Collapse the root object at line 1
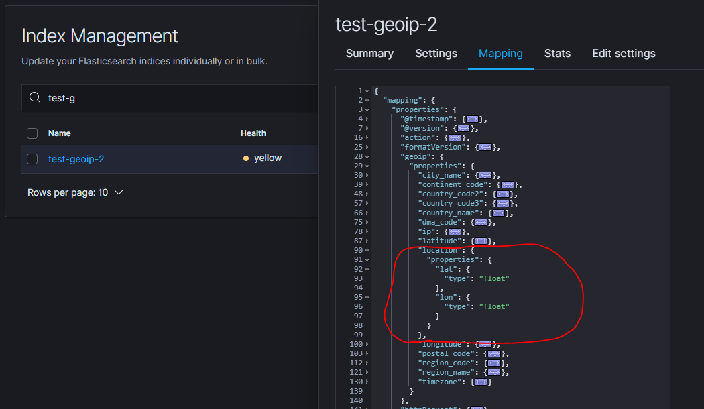 pyautogui.click(x=367, y=91)
